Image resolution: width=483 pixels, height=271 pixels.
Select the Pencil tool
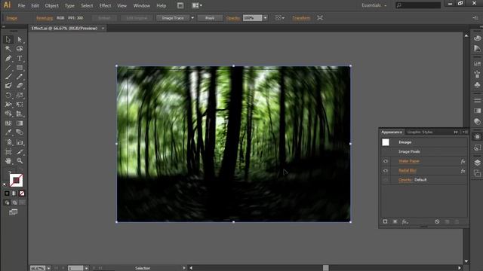click(20, 77)
